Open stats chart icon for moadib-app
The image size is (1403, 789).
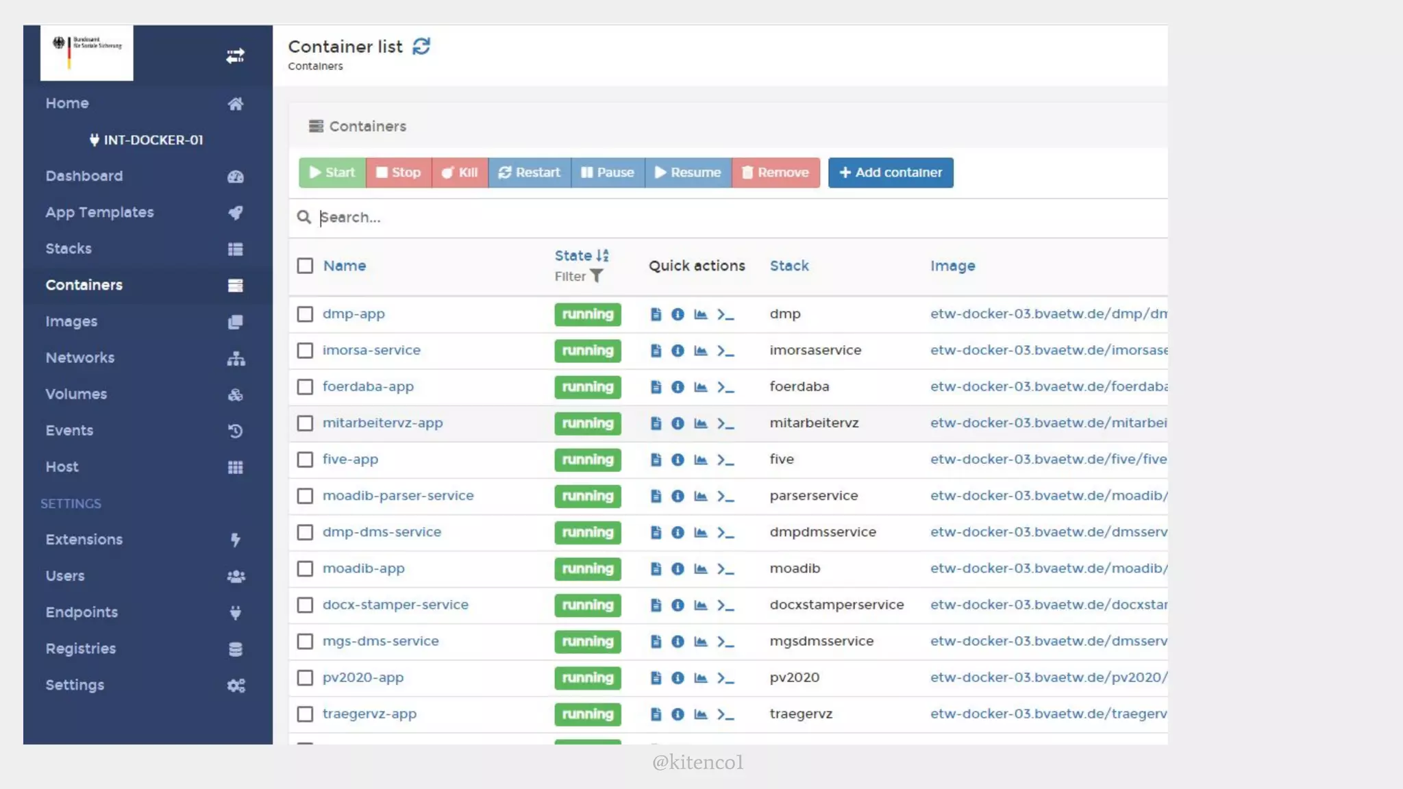pyautogui.click(x=700, y=568)
